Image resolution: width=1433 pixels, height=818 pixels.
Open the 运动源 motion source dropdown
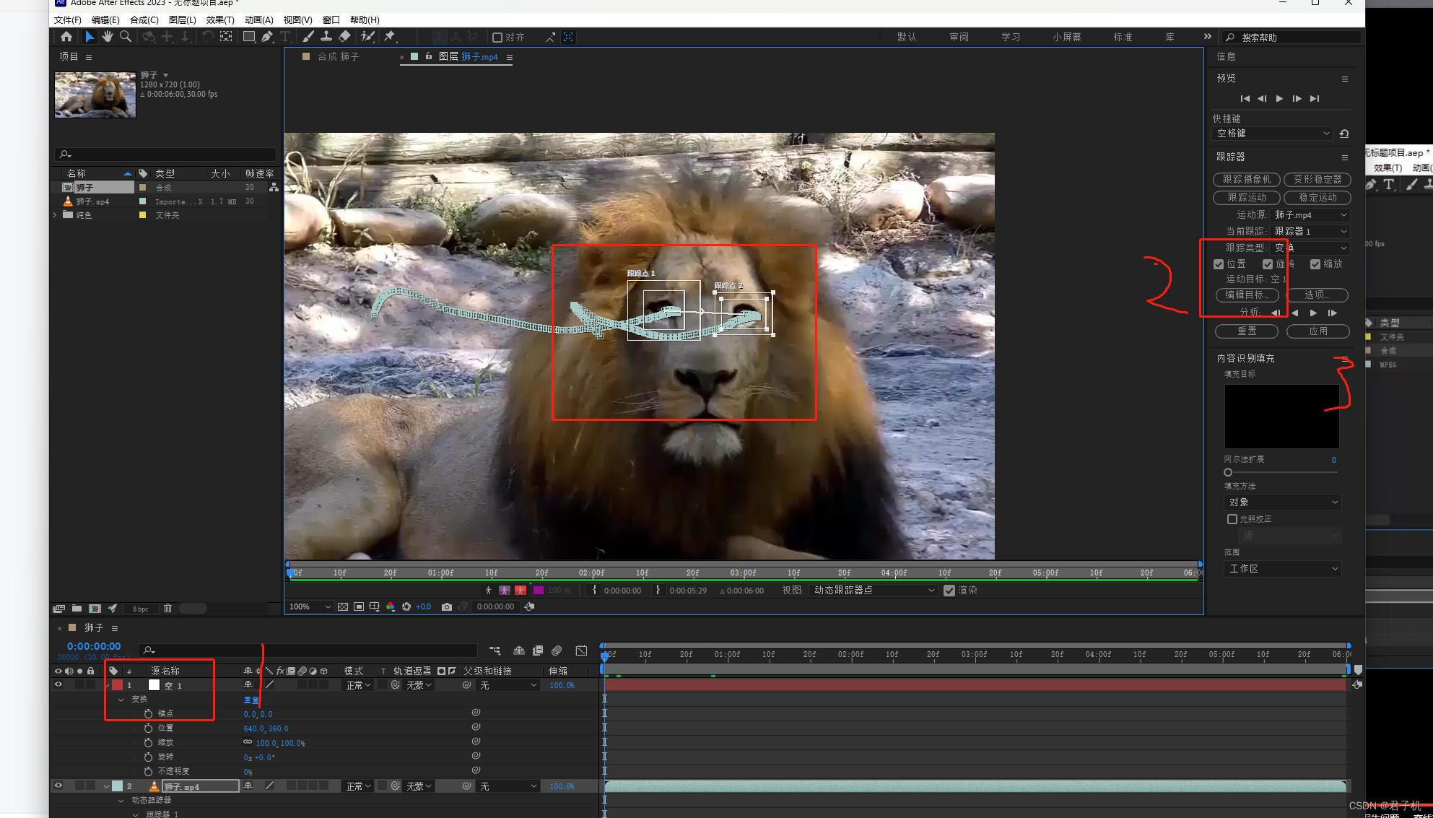click(1310, 215)
